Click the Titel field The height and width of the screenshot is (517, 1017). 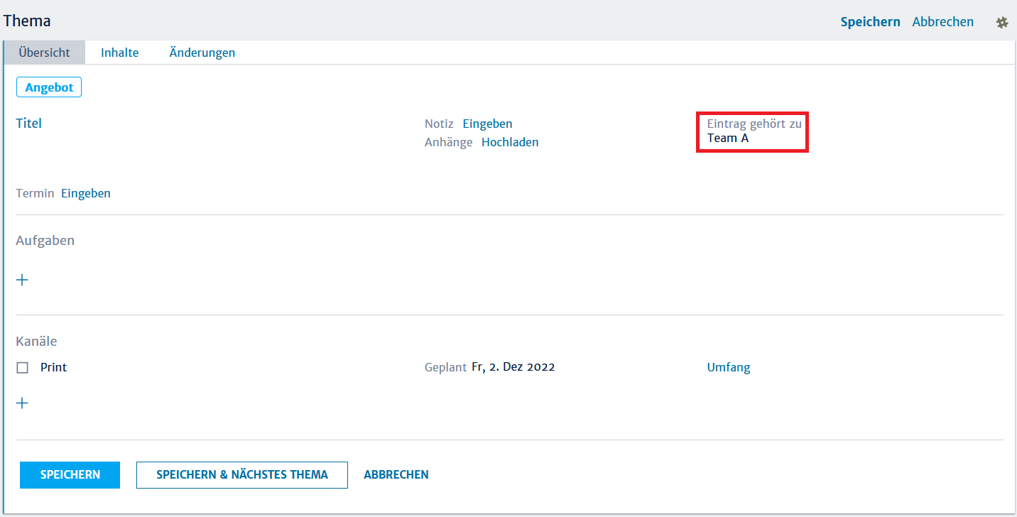pyautogui.click(x=29, y=124)
